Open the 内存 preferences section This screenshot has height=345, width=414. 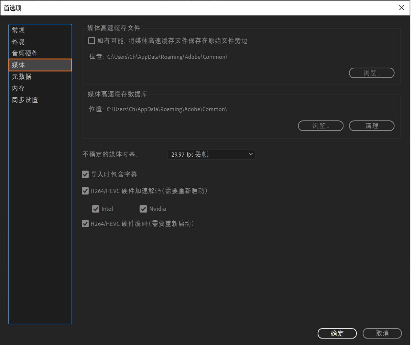[x=18, y=88]
